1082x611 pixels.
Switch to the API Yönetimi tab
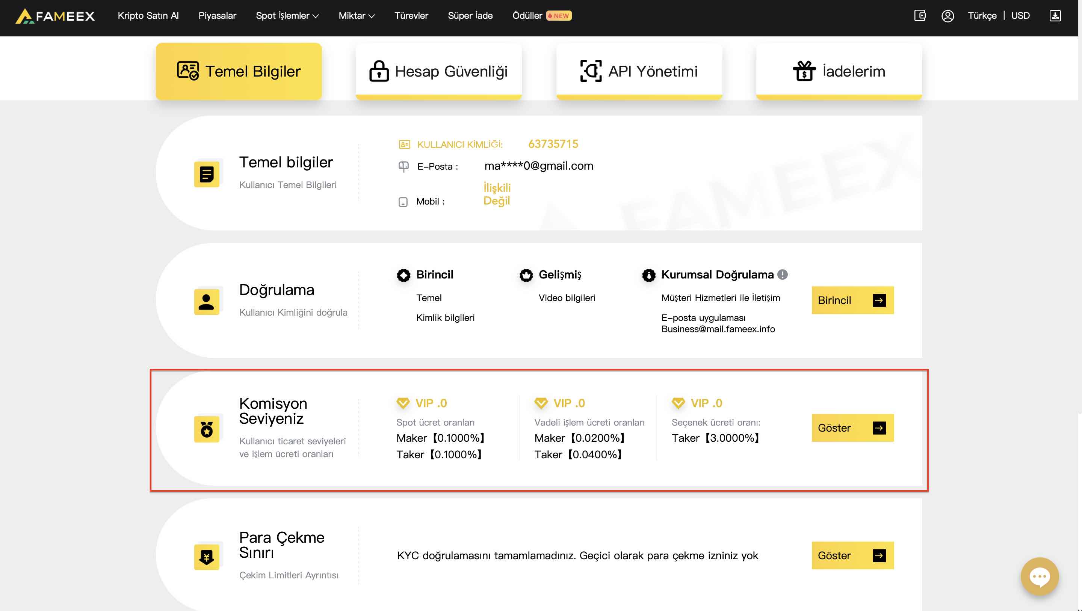[639, 71]
